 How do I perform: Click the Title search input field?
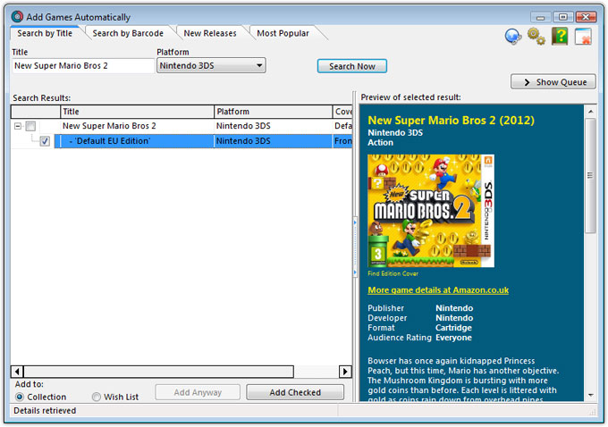pos(82,65)
